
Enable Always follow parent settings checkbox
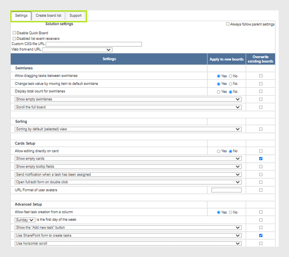click(x=228, y=24)
